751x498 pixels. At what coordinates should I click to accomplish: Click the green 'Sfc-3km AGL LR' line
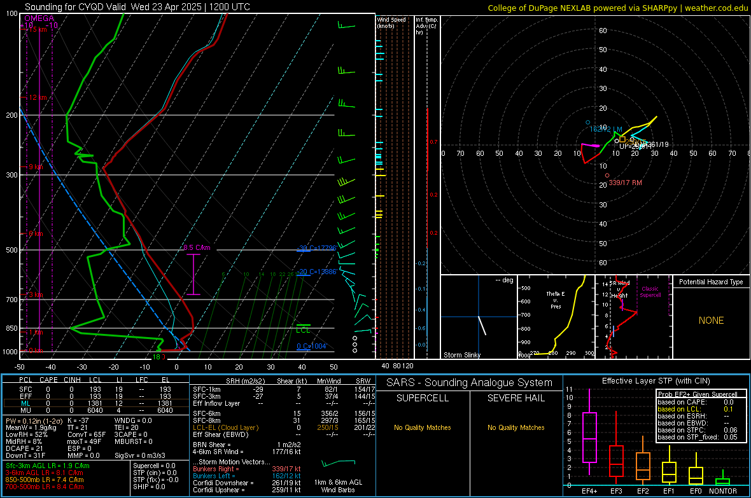(x=48, y=466)
